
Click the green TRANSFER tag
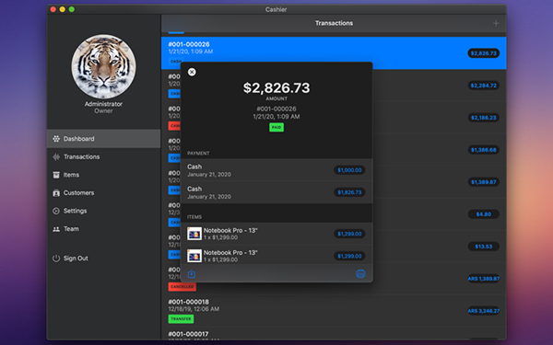pos(181,319)
